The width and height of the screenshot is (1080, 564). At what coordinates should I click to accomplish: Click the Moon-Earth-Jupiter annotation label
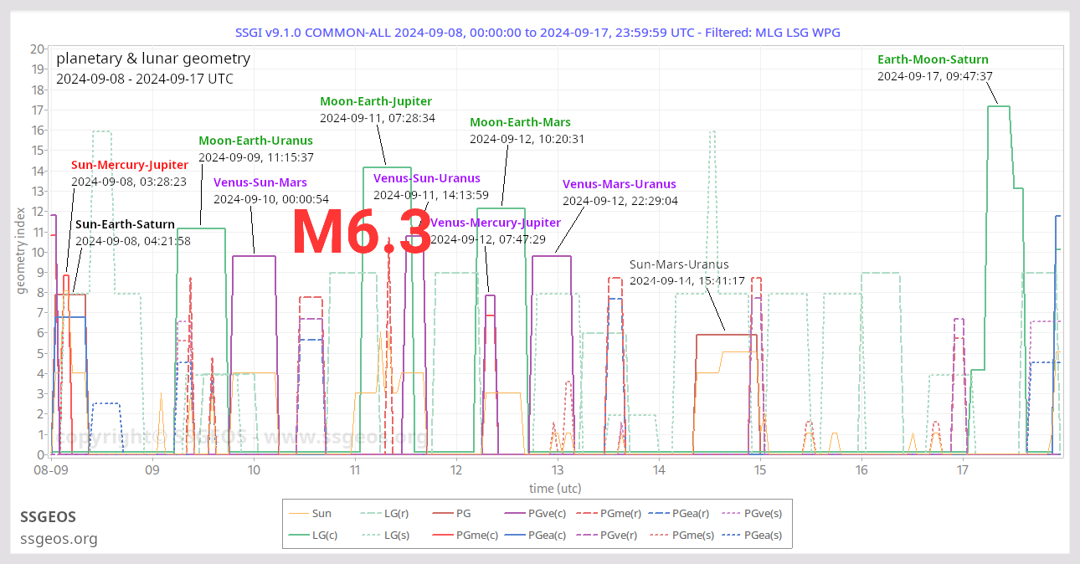pyautogui.click(x=376, y=100)
